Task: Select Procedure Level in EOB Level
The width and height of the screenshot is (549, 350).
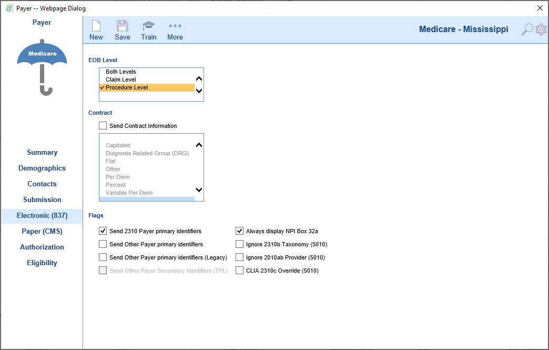Action: click(147, 87)
